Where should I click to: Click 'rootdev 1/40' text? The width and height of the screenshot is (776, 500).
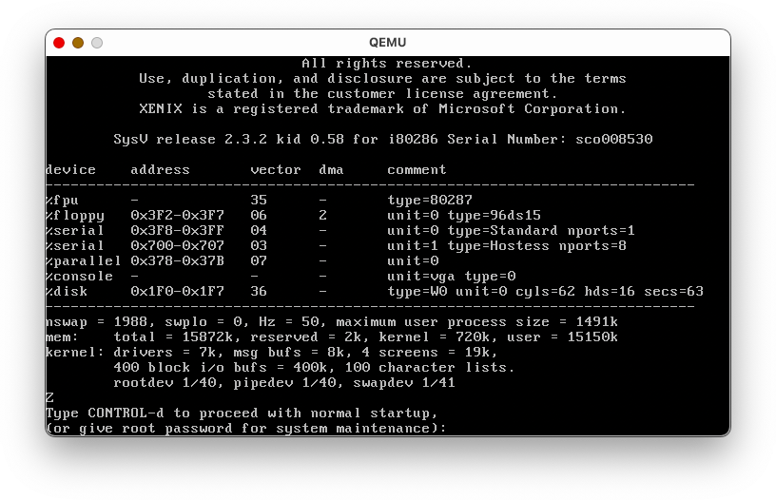(x=165, y=383)
